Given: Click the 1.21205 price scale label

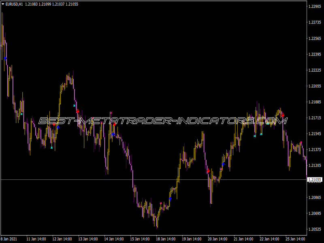Looking at the screenshot, I should (x=315, y=165).
